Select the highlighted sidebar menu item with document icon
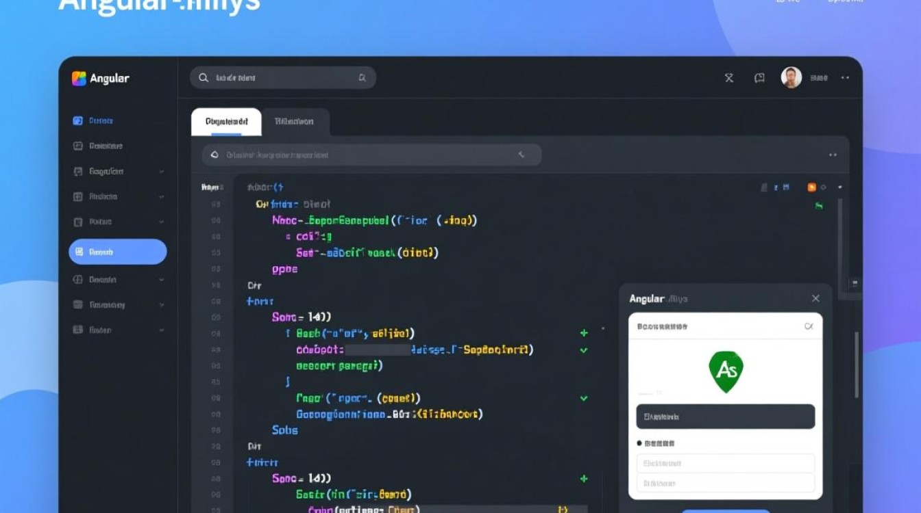 point(116,251)
